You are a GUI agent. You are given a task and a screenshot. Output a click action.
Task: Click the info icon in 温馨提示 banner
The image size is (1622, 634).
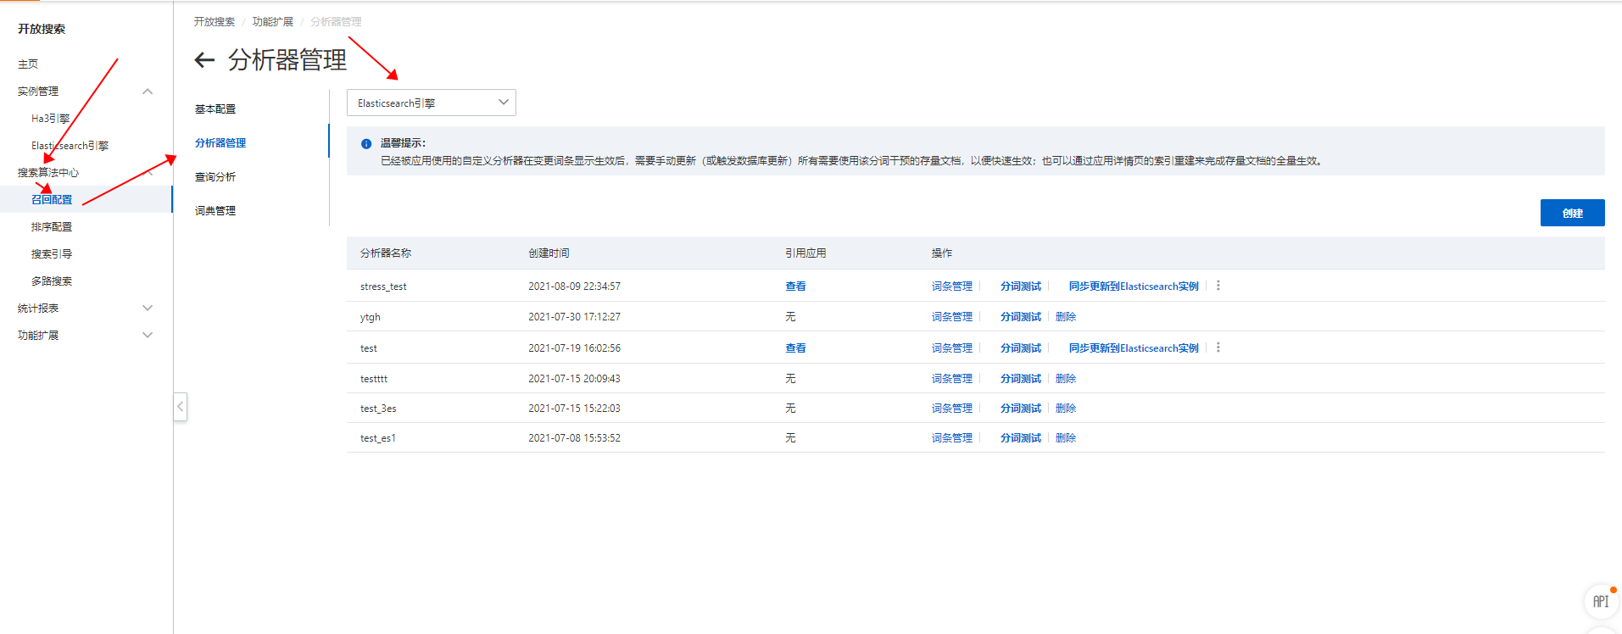[366, 144]
